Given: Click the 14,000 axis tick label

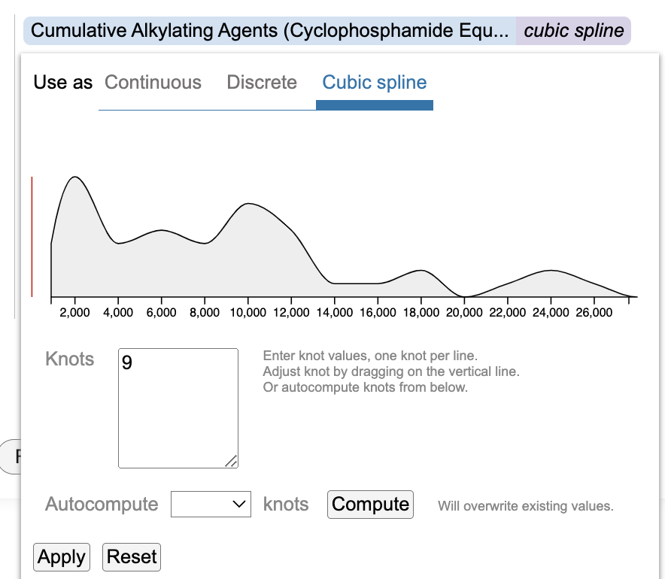Looking at the screenshot, I should coord(336,313).
